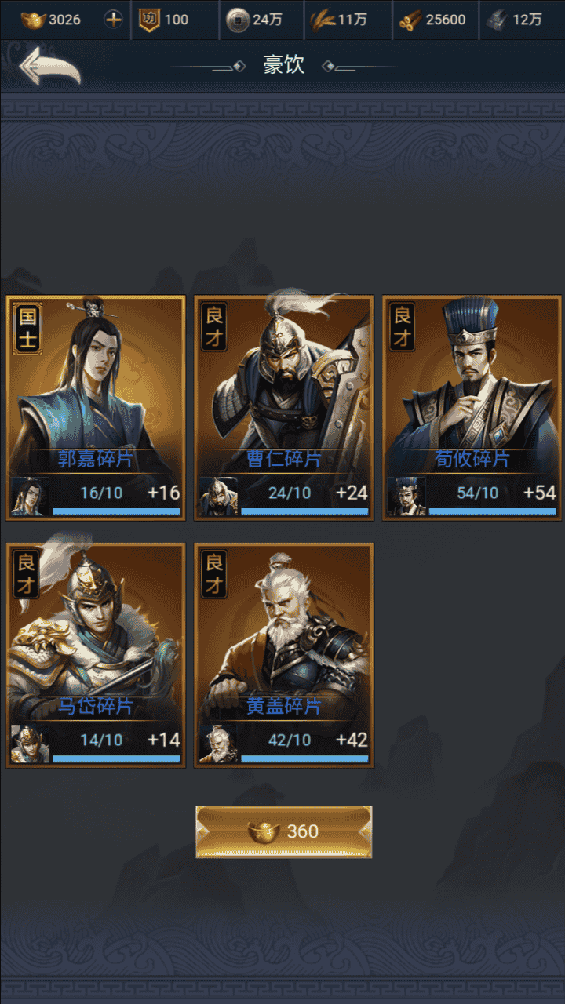Tap the 豪饮 title header
This screenshot has height=1004, width=565.
pyautogui.click(x=283, y=65)
